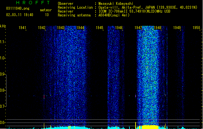Click the 1943 time marker
Image resolution: width=203 pixels, height=129 pixels.
click(61, 27)
